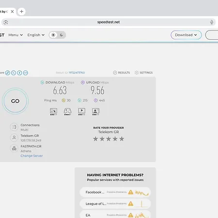Image resolution: width=218 pixels, height=218 pixels.
Task: Click the idle ping icon showing 30
Action: (63, 100)
